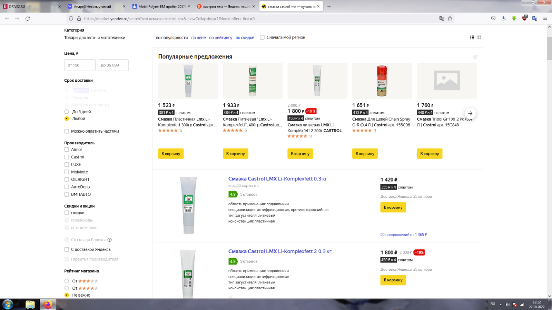Screen dimensions: 552x310
Task: Switch to grid view layout icon
Action: tap(479, 38)
